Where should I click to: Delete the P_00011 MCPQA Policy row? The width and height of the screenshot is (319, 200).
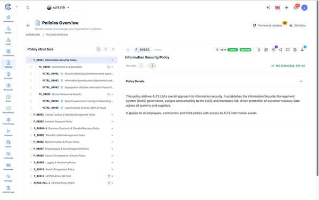tap(109, 176)
